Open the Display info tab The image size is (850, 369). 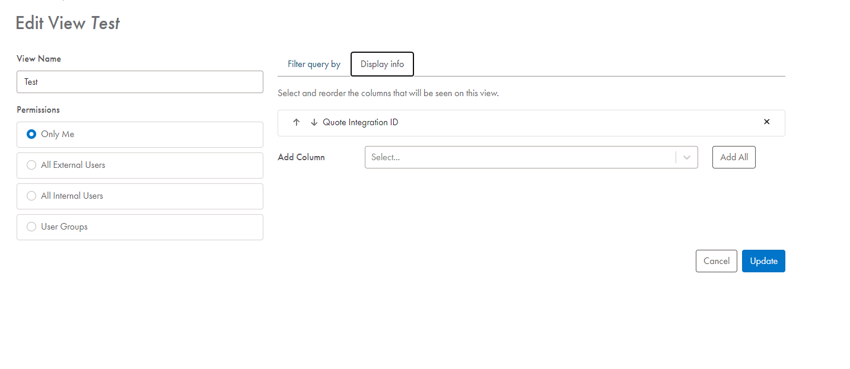click(x=382, y=64)
